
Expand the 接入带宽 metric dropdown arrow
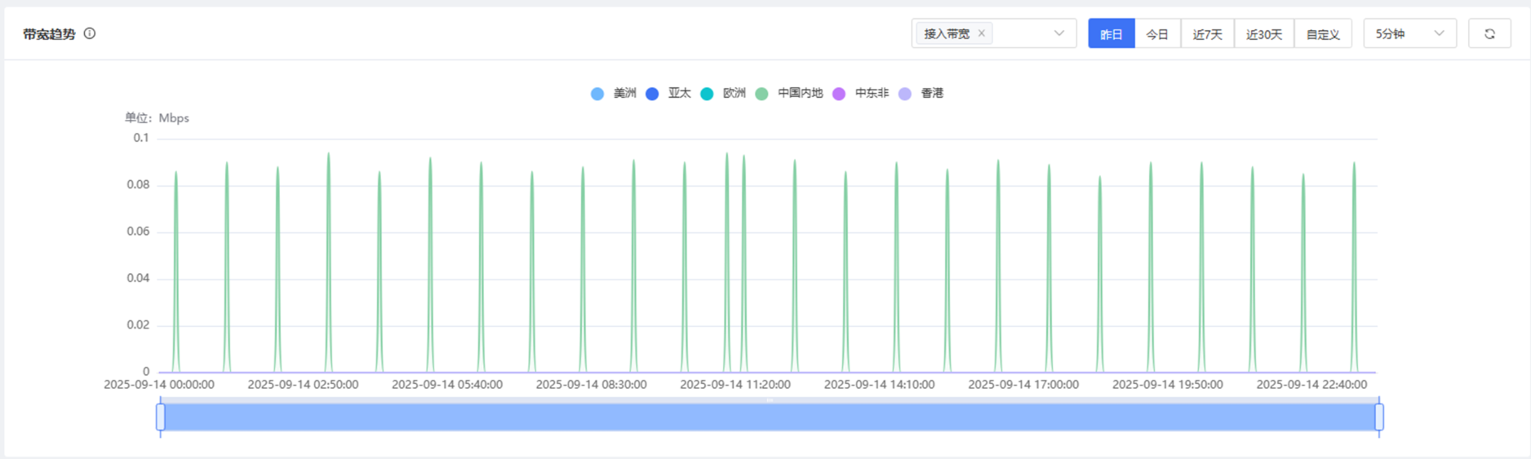click(x=1058, y=33)
